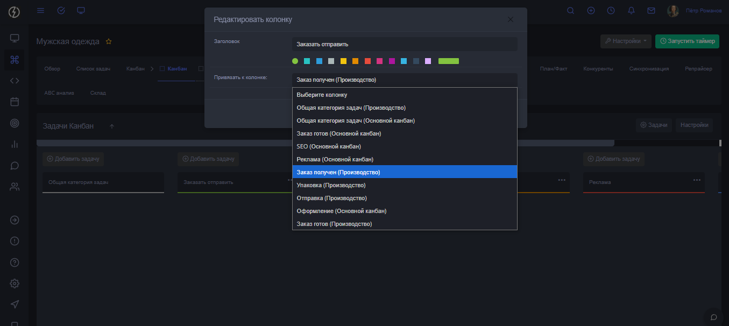Viewport: 729px width, 326px height.
Task: Open the Конкуренты tab
Action: point(598,69)
